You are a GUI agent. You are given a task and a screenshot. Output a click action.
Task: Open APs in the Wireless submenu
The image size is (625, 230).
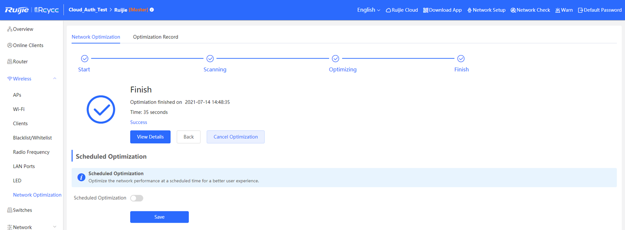click(x=17, y=95)
